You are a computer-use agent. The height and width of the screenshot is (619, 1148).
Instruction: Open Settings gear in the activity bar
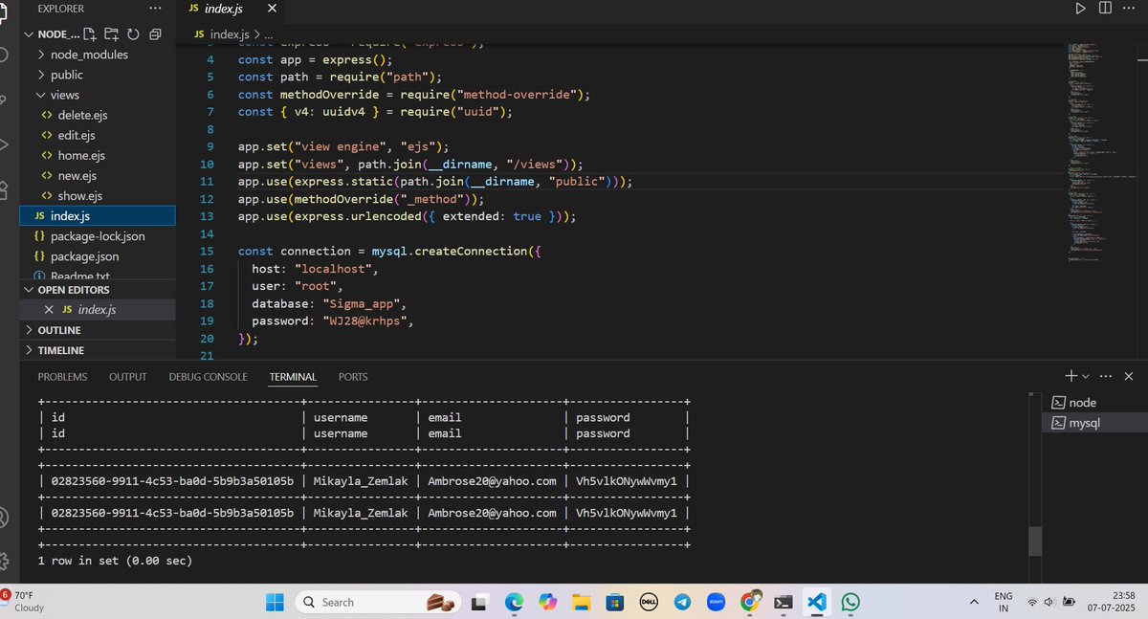tap(4, 561)
